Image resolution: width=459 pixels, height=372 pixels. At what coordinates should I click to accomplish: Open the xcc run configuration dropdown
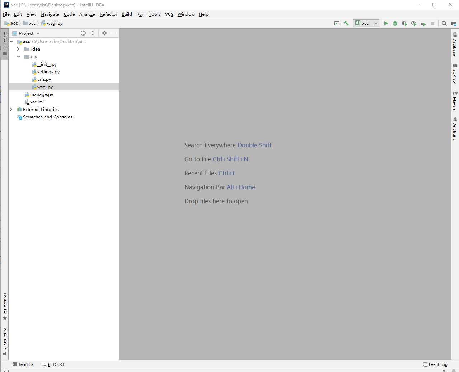[x=366, y=23]
